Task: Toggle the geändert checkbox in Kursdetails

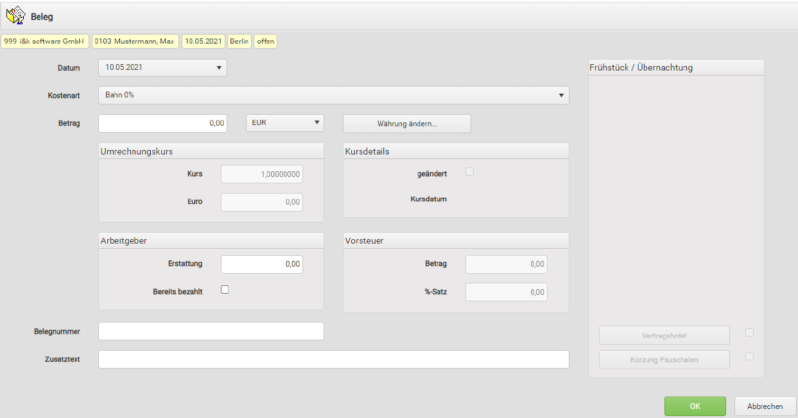Action: (469, 172)
